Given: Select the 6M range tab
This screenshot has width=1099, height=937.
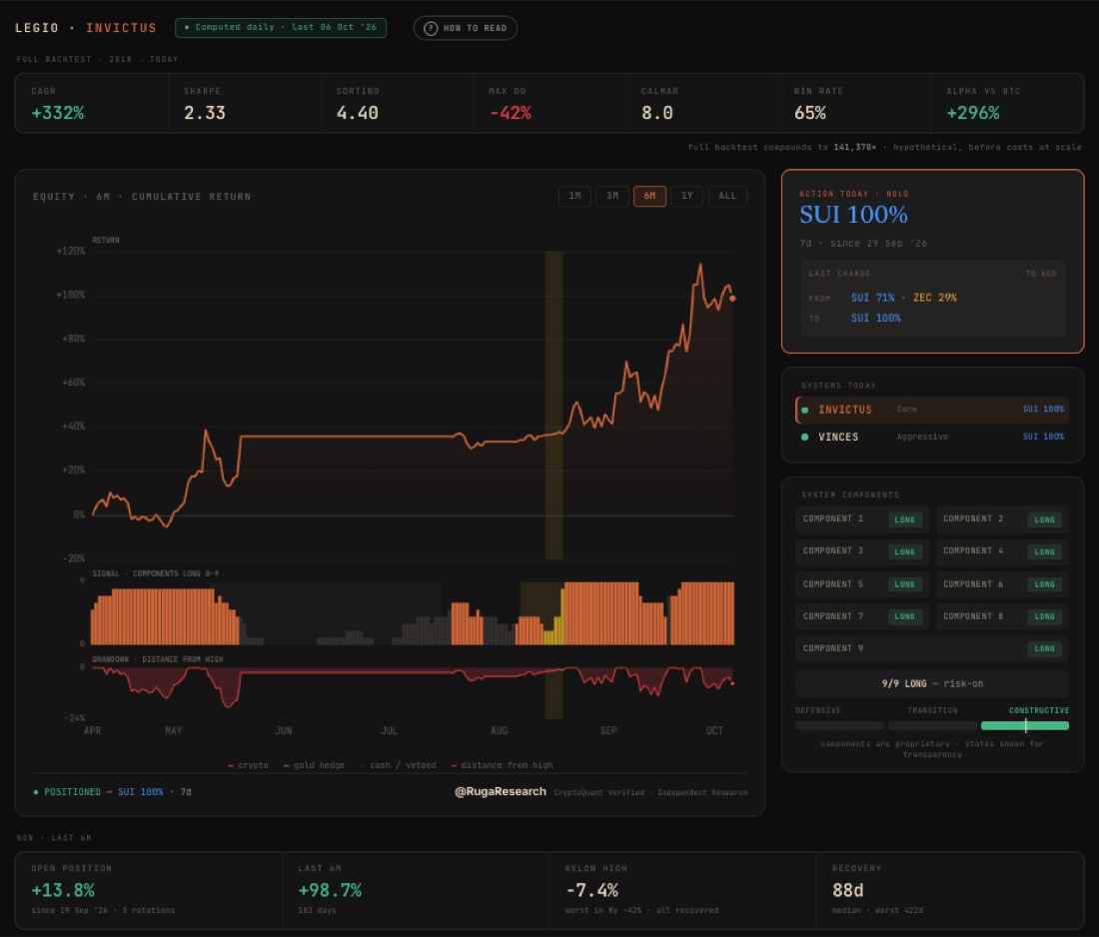Looking at the screenshot, I should click(x=649, y=196).
